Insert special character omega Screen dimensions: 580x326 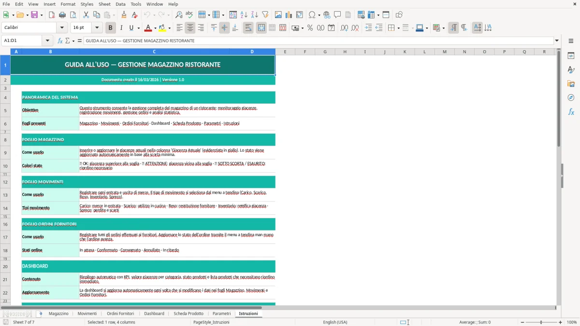(x=312, y=15)
